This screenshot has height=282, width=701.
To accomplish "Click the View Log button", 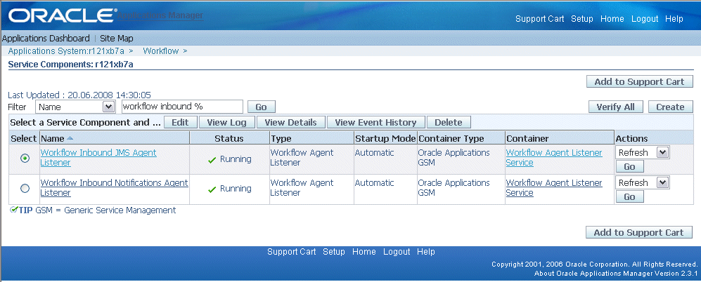I will pyautogui.click(x=226, y=122).
